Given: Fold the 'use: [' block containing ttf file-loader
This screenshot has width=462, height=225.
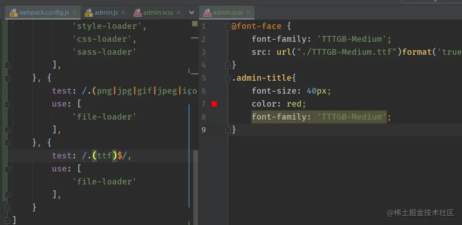Looking at the screenshot, I should [8, 169].
